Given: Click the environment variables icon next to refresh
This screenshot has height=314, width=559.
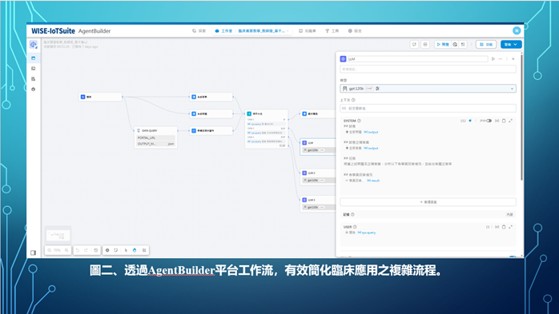Looking at the screenshot, I should tap(425, 45).
